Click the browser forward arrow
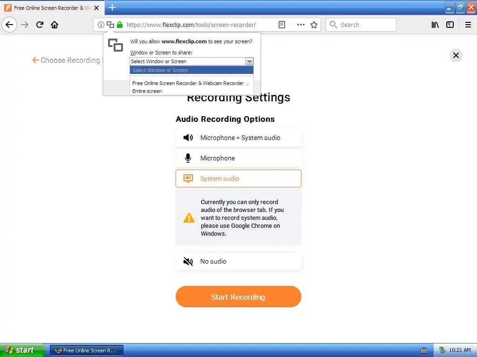 pos(25,25)
